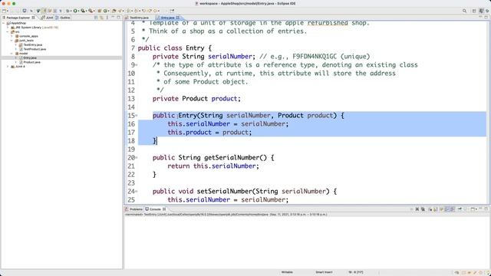Select the Console tab
The height and width of the screenshot is (276, 491).
155,209
